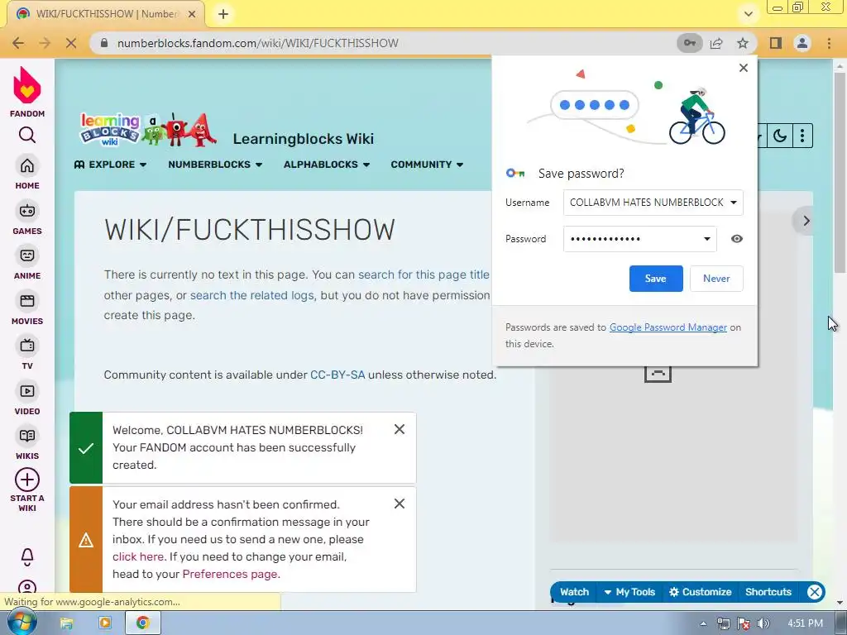Viewport: 847px width, 635px height.
Task: Click Shortcuts in the bottom toolbar
Action: (x=768, y=592)
